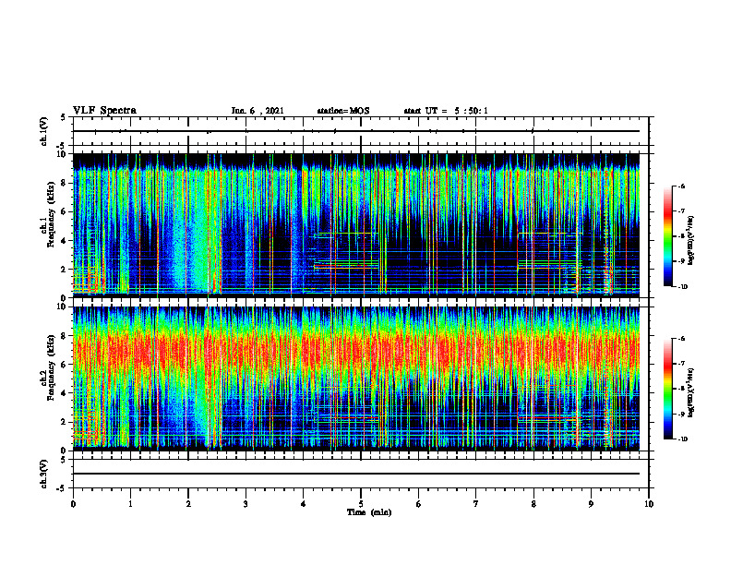
Task: Click the "-6" tick on ch.2 colorbar
Action: point(681,339)
